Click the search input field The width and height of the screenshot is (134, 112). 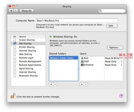(x=112, y=11)
